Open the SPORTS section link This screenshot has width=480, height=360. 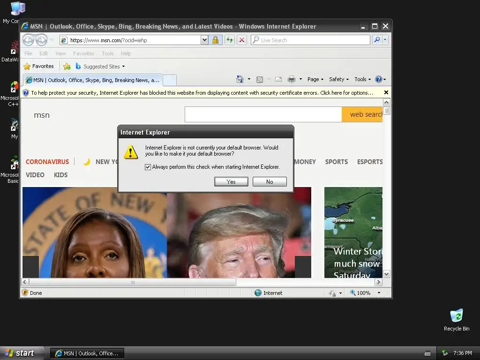pos(337,162)
